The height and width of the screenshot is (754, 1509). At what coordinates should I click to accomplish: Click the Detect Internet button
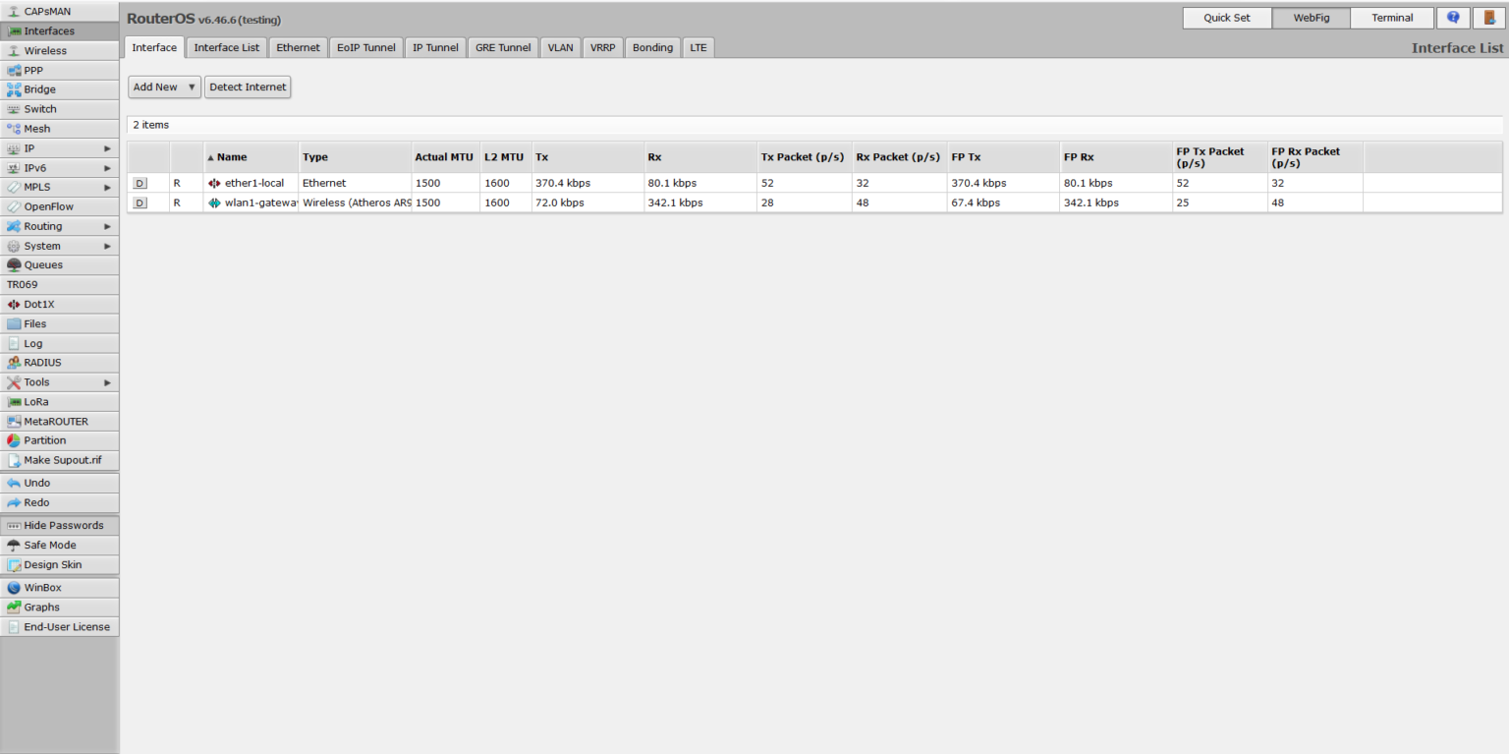coord(247,87)
